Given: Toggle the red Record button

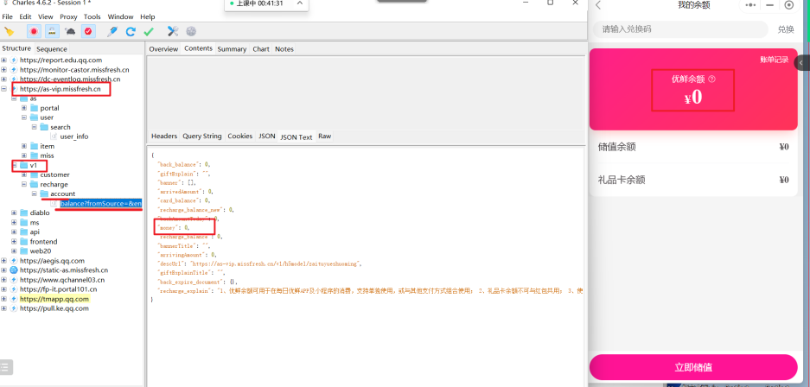Looking at the screenshot, I should 34,31.
